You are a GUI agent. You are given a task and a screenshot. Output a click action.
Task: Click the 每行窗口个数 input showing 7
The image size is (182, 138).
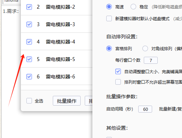point(151,60)
